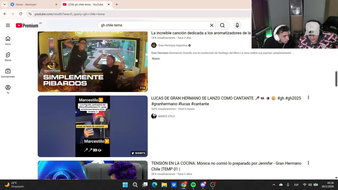Launch Microsoft Edge from taskbar
This screenshot has height=190, width=338.
click(154, 185)
